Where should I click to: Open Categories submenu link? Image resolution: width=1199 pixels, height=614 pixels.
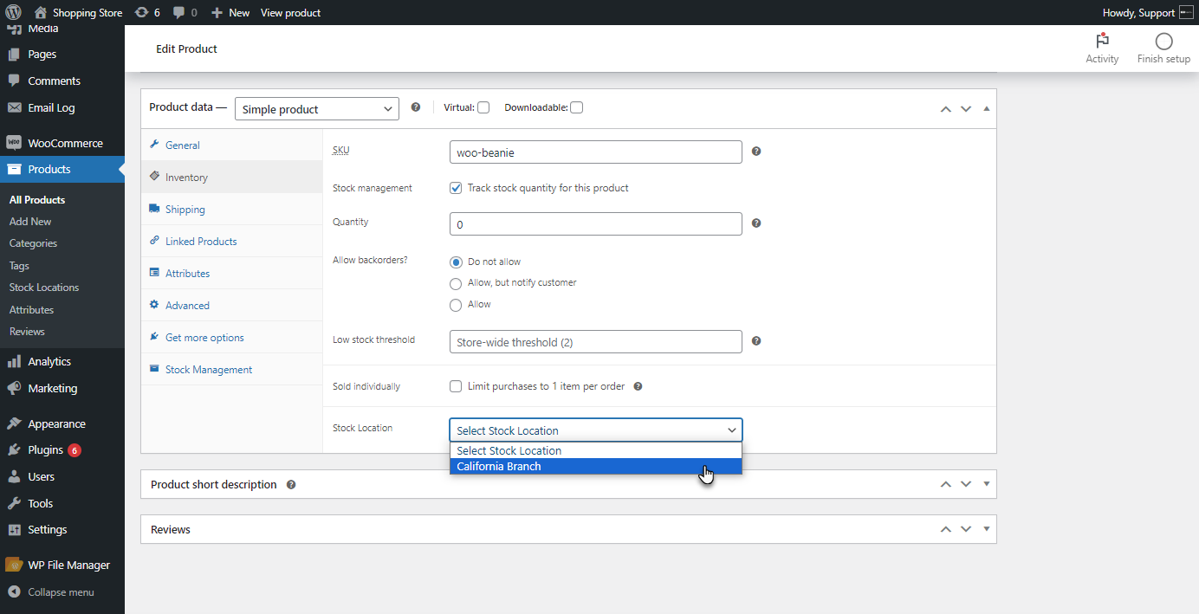coord(33,243)
